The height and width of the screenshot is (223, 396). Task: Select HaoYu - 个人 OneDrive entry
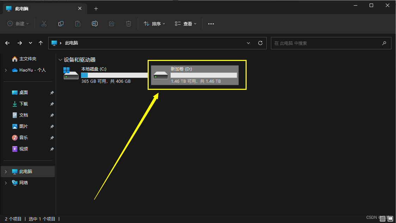click(29, 70)
